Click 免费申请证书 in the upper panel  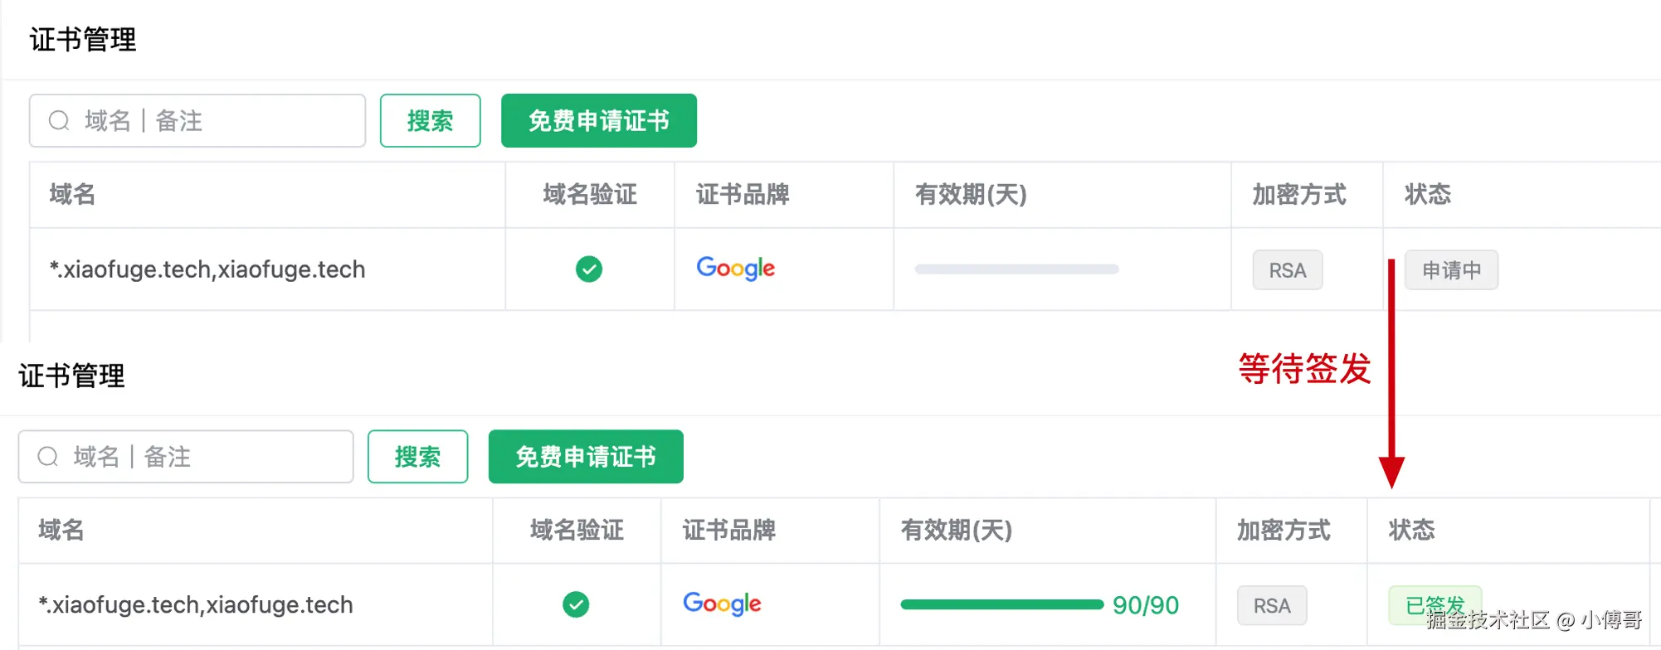click(x=598, y=121)
